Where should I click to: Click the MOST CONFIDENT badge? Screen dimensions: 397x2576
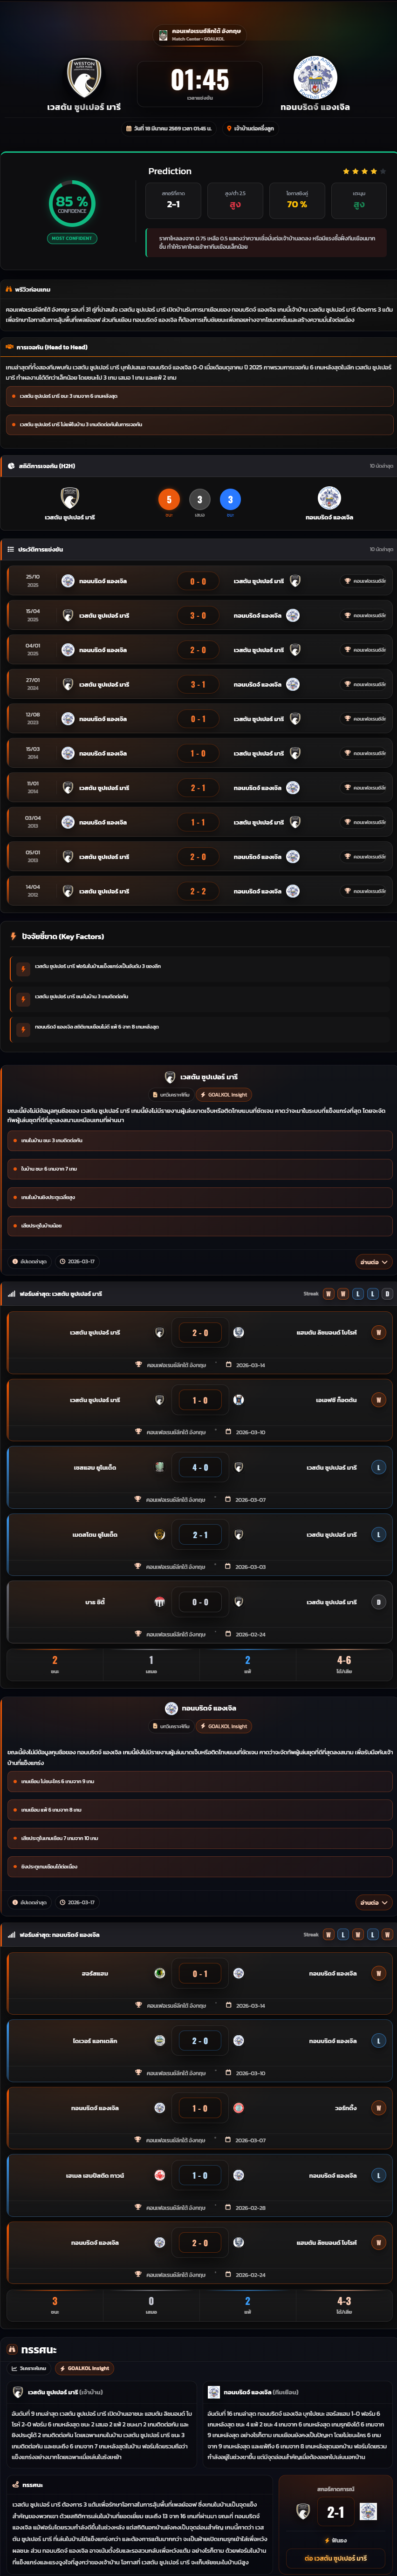click(72, 238)
